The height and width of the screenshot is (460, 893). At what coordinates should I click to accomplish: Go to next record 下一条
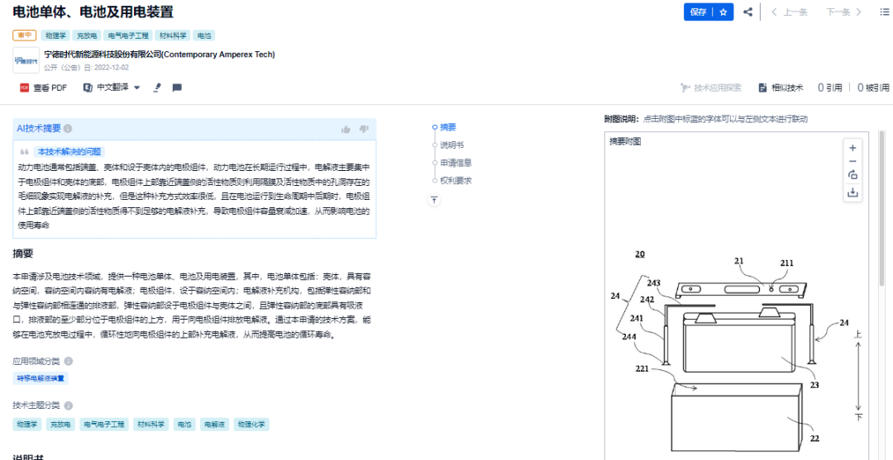point(844,12)
